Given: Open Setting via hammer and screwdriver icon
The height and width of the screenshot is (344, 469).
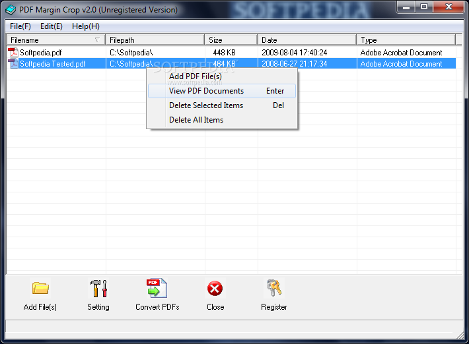Looking at the screenshot, I should (98, 288).
